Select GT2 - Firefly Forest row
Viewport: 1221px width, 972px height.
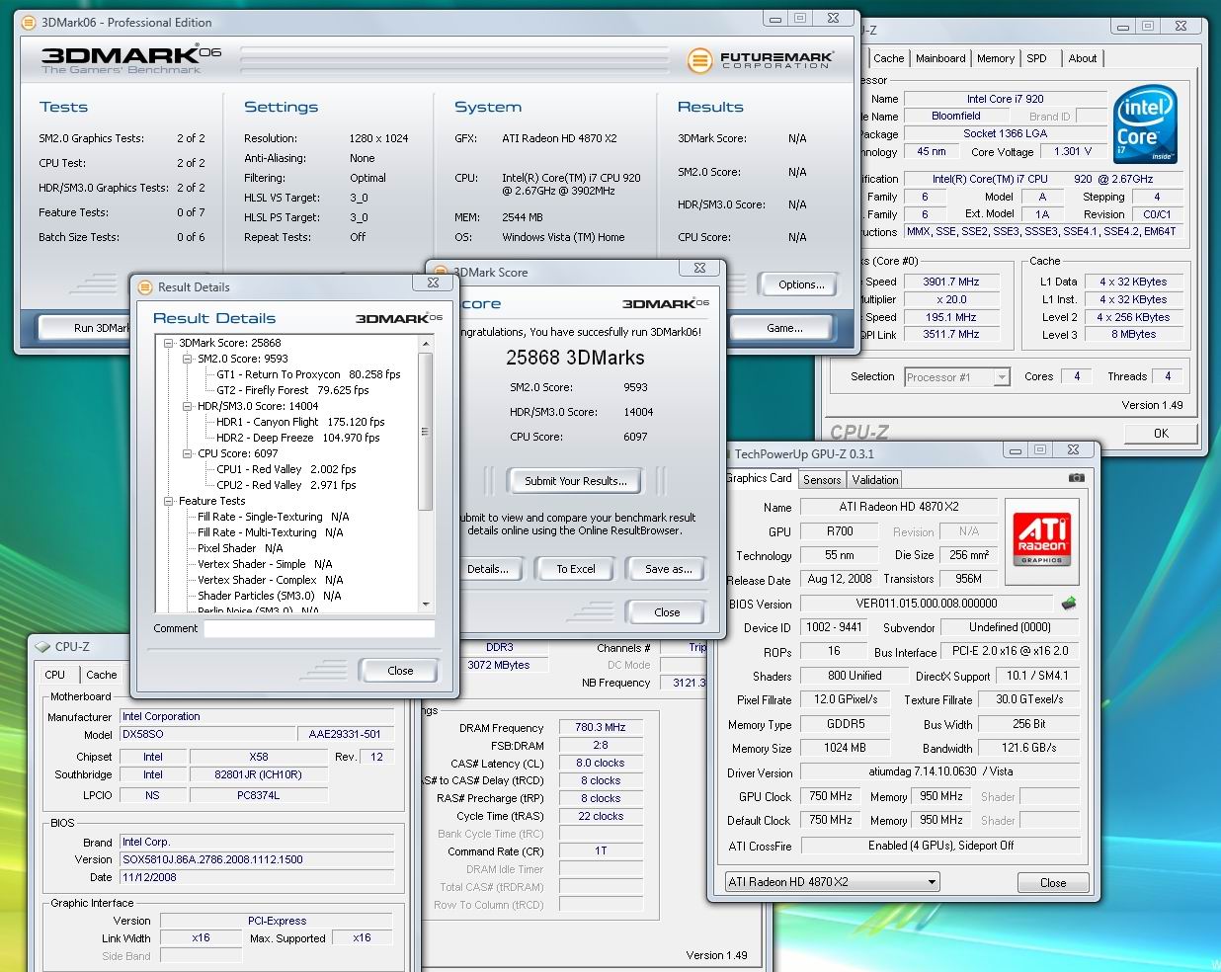coord(292,390)
